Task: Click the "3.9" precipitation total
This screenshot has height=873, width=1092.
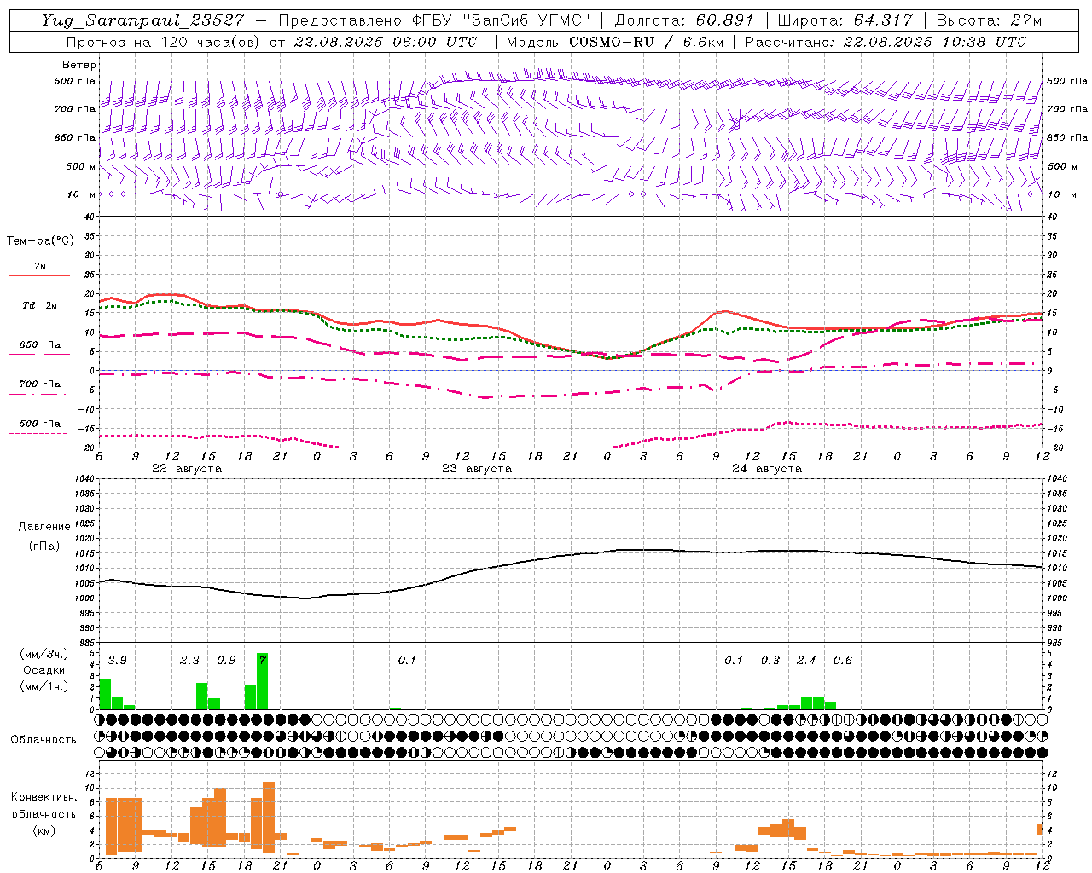Action: (117, 661)
